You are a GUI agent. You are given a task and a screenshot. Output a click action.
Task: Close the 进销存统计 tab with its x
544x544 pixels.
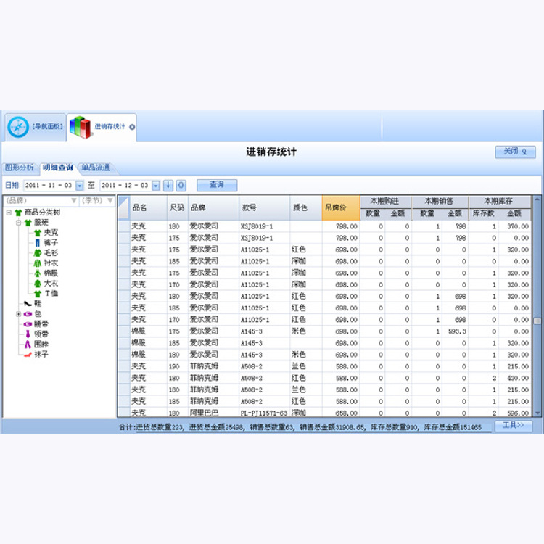(x=132, y=128)
